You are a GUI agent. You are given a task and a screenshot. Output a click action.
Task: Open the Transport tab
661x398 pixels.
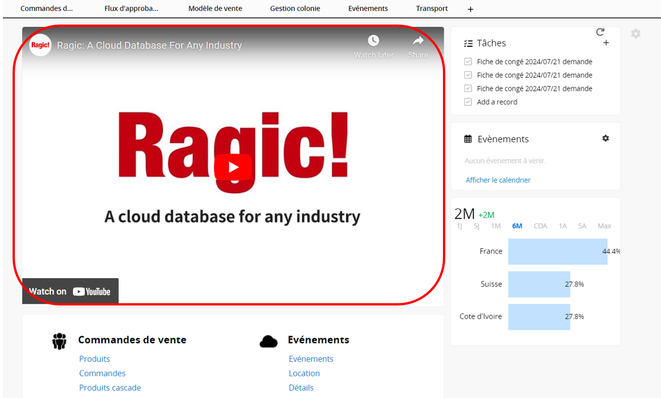tap(432, 9)
